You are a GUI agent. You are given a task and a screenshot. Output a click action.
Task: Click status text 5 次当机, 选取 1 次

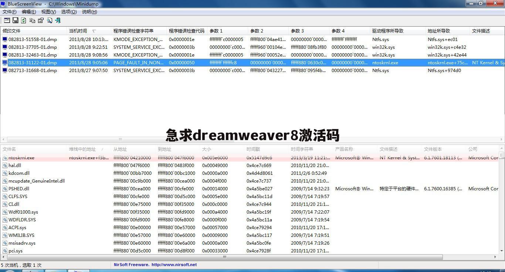tap(21, 265)
